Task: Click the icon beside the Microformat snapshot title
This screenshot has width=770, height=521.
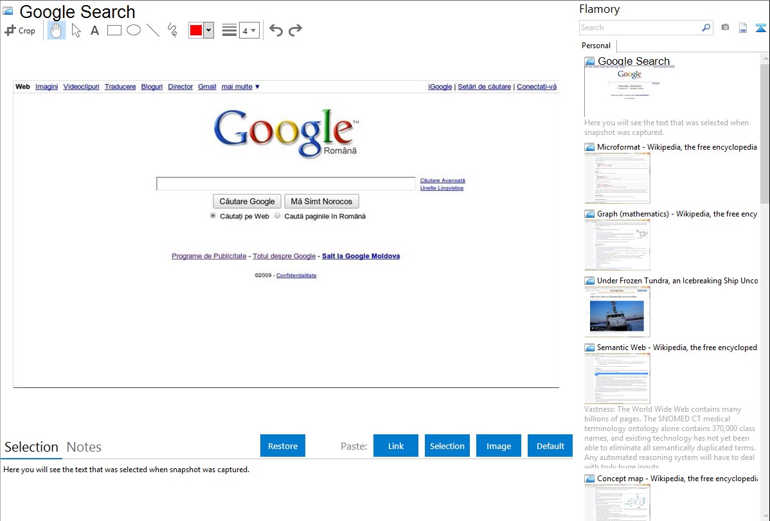Action: click(x=589, y=147)
